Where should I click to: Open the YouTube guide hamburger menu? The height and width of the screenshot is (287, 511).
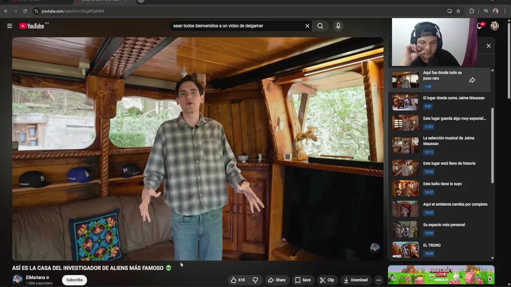point(10,26)
